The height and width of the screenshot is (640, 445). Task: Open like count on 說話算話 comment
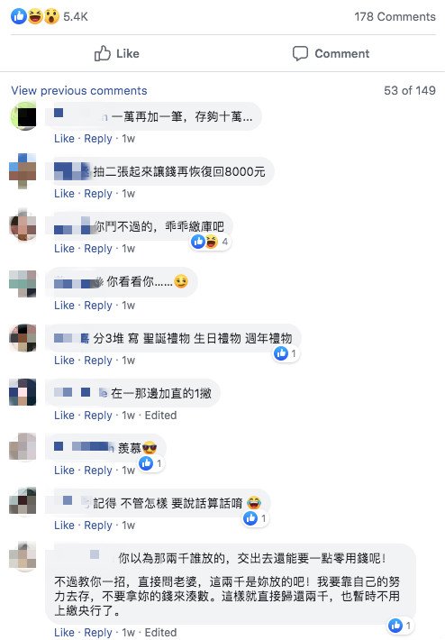tap(256, 518)
